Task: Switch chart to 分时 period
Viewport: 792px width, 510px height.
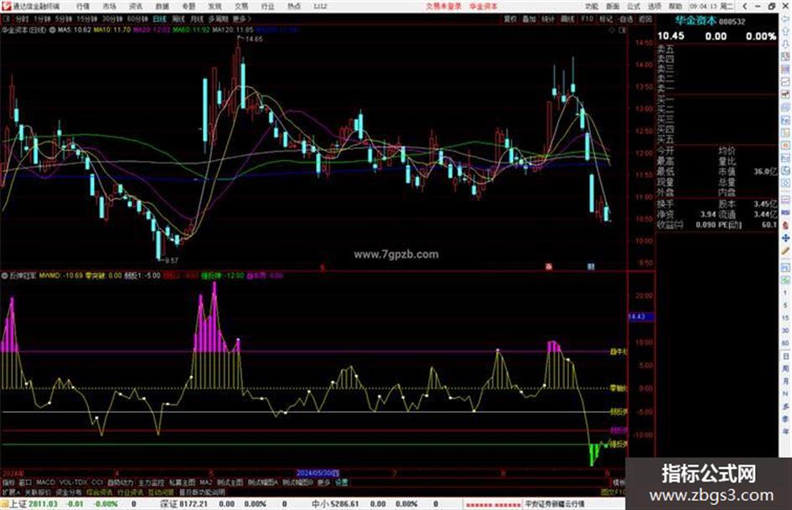Action: tap(21, 19)
